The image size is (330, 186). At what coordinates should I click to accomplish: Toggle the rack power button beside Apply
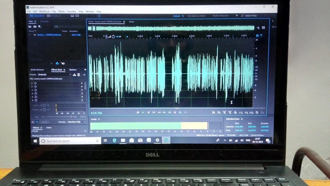pos(32,122)
